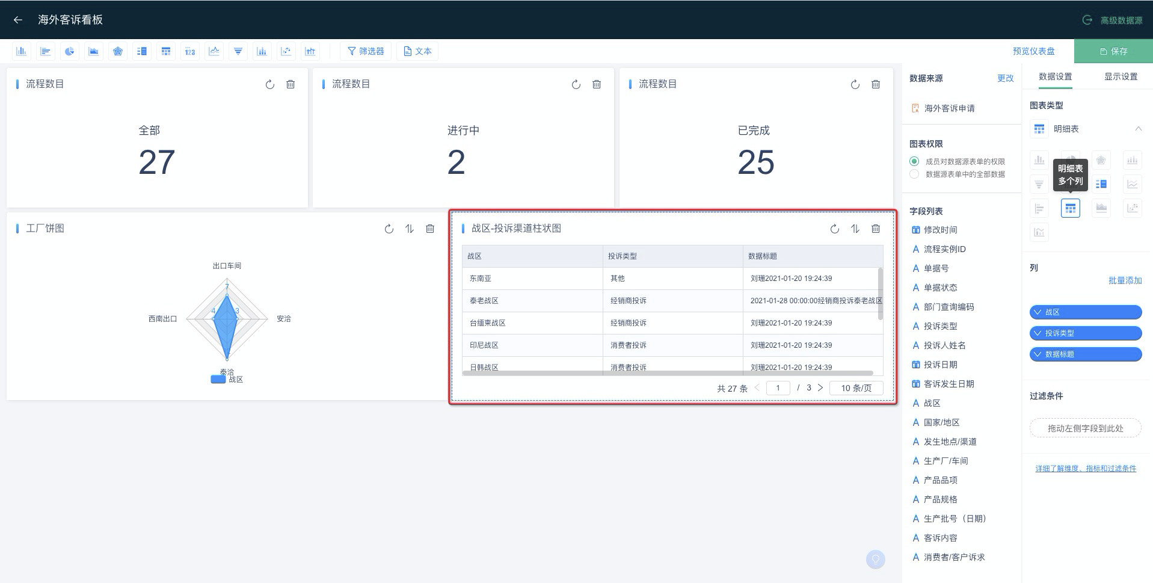The height and width of the screenshot is (583, 1153).
Task: Choose radar chart type in 图表类型 grid
Action: (x=1101, y=160)
